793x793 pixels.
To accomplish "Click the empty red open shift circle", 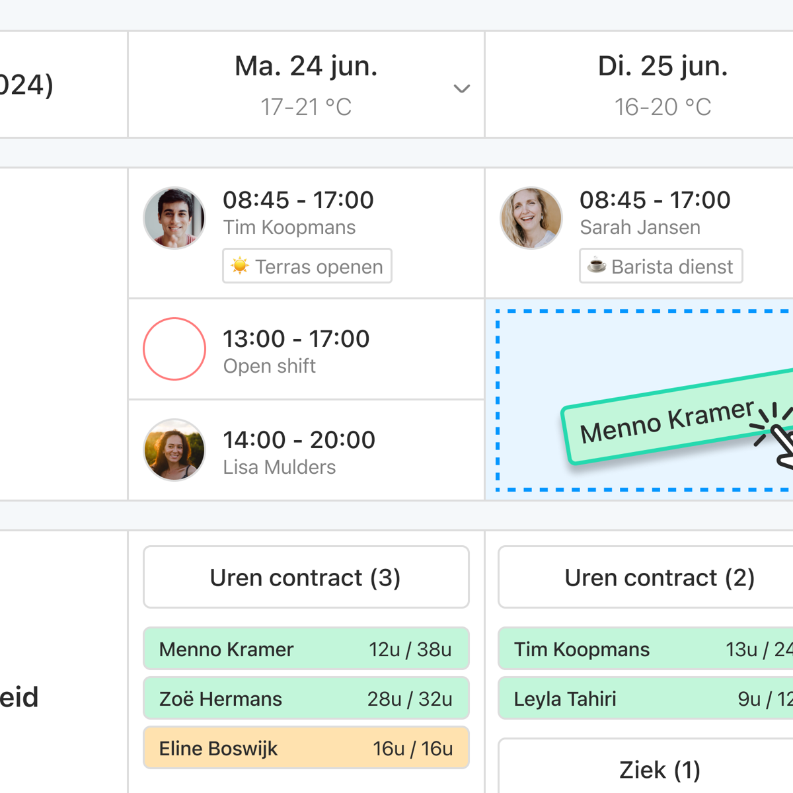I will coord(174,349).
